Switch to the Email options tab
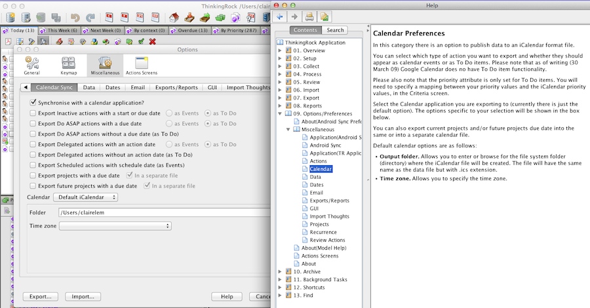The height and width of the screenshot is (308, 590). [x=138, y=87]
